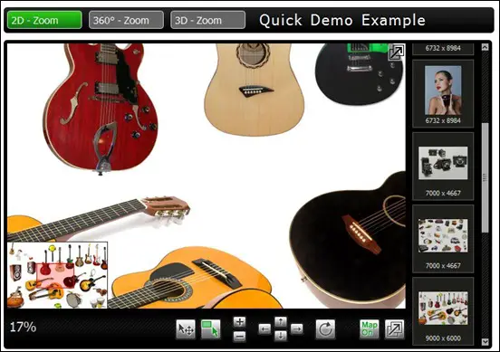The width and height of the screenshot is (500, 352).
Task: Reset the zoom with the circular arrow
Action: pyautogui.click(x=325, y=329)
